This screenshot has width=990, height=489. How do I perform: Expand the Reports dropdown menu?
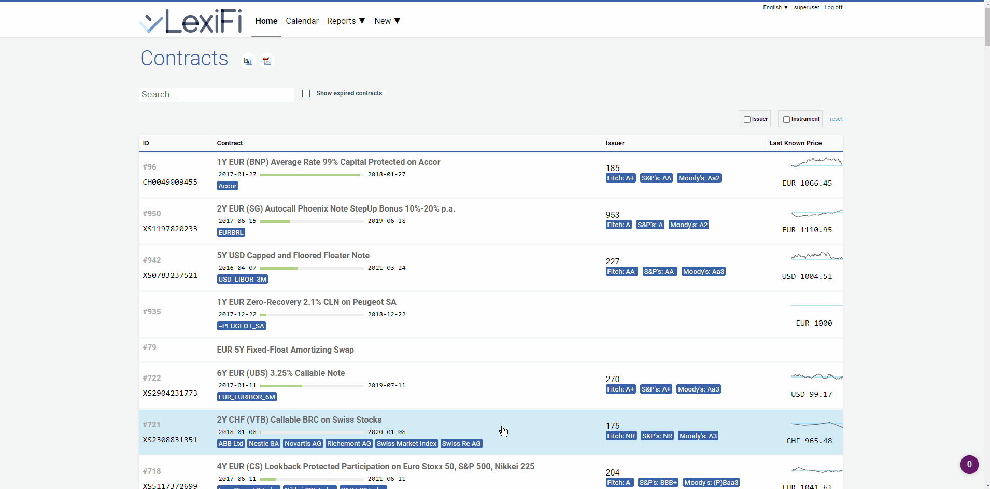pyautogui.click(x=346, y=21)
